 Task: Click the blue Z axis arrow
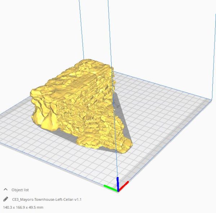(118, 182)
